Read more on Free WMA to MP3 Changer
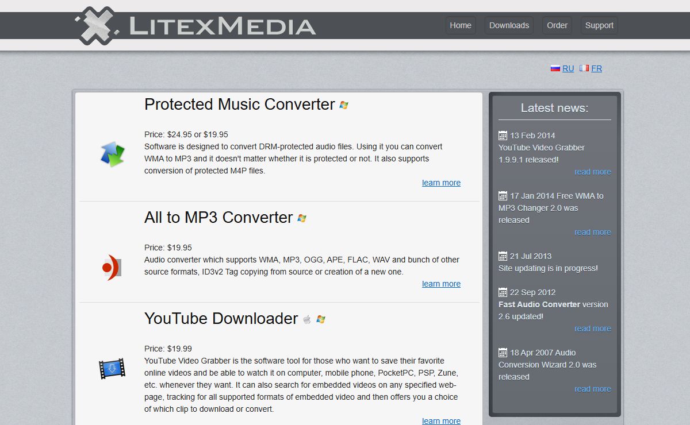Image resolution: width=690 pixels, height=425 pixels. coord(593,232)
